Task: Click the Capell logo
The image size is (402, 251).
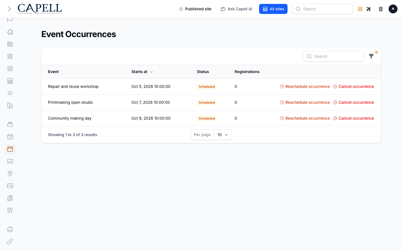Action: [x=40, y=9]
